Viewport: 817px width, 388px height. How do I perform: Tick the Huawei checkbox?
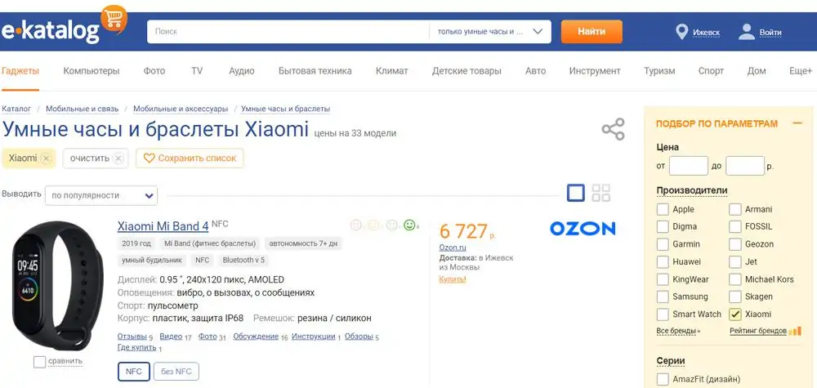[x=663, y=262]
